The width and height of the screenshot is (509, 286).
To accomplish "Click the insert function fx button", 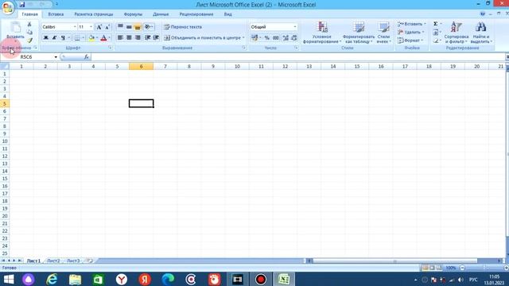I will coord(87,56).
